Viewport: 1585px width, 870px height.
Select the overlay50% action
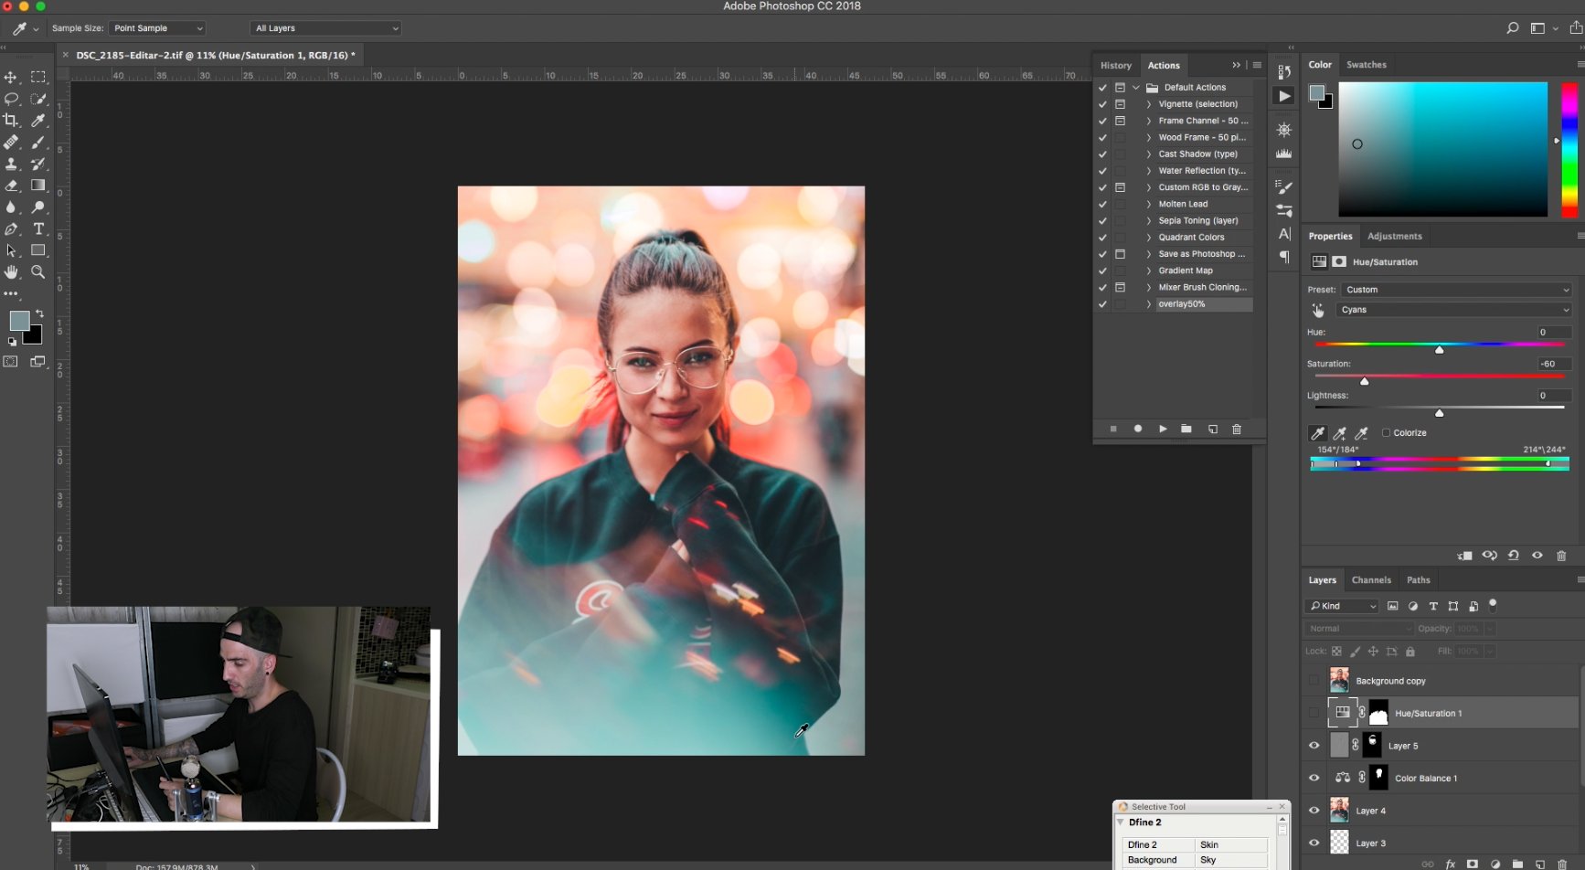[x=1182, y=304]
